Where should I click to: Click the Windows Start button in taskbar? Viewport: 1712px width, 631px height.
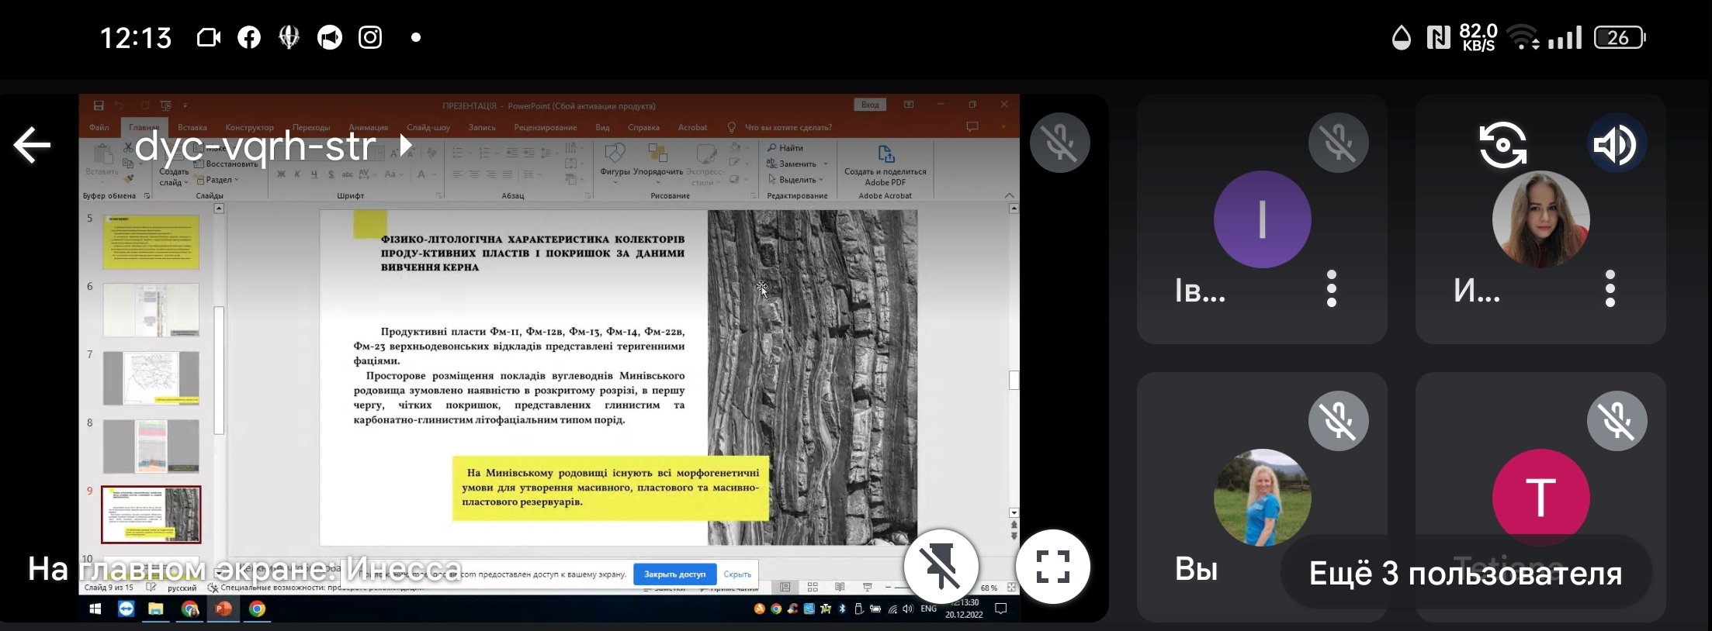click(x=95, y=609)
